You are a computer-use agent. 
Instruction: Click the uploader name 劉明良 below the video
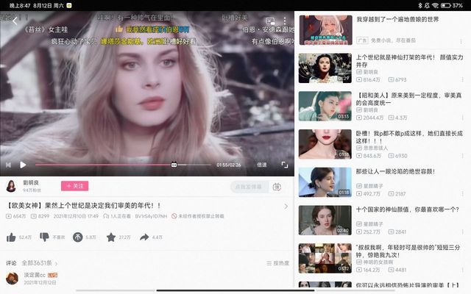click(31, 183)
